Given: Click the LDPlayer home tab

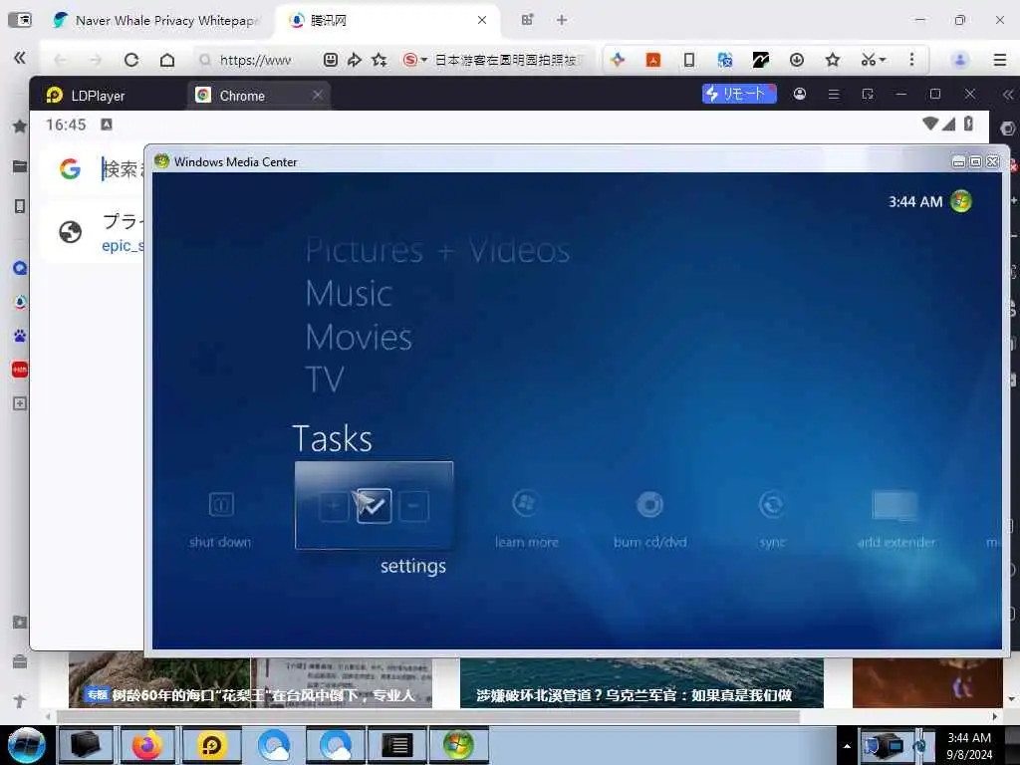Looking at the screenshot, I should pyautogui.click(x=86, y=96).
